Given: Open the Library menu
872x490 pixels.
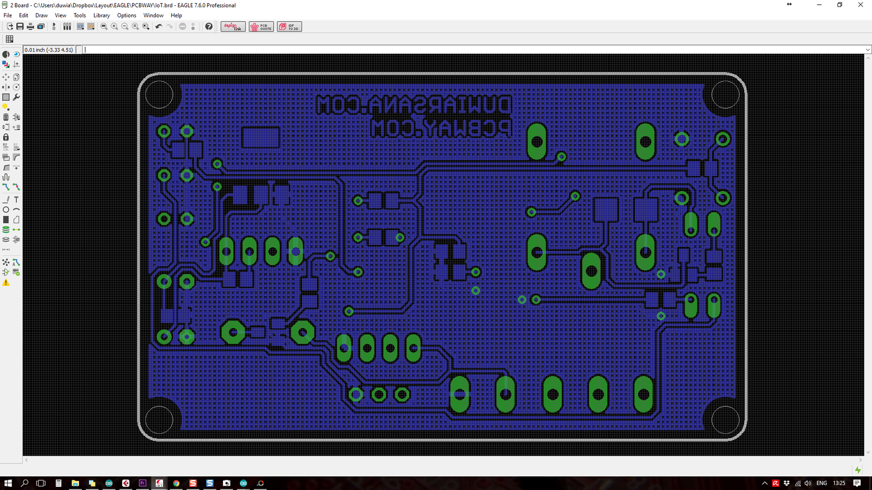Looking at the screenshot, I should click(x=101, y=15).
